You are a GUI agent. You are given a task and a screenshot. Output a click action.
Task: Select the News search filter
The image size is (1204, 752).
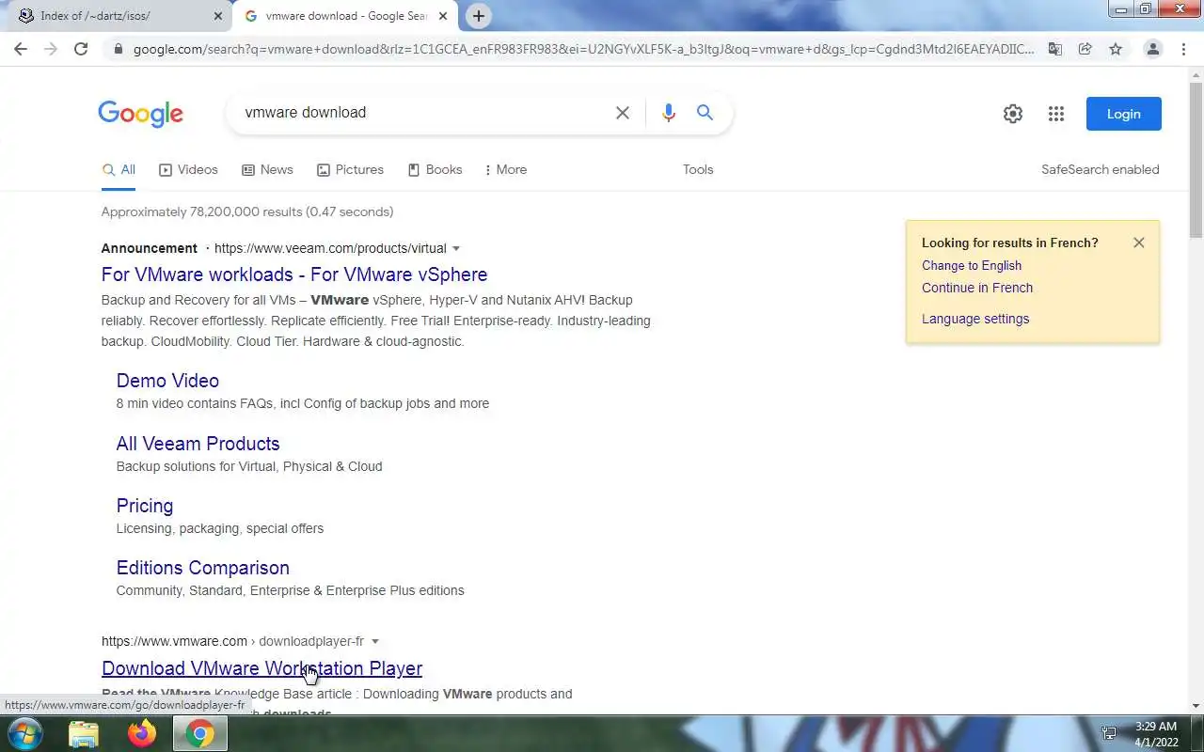[x=267, y=170]
